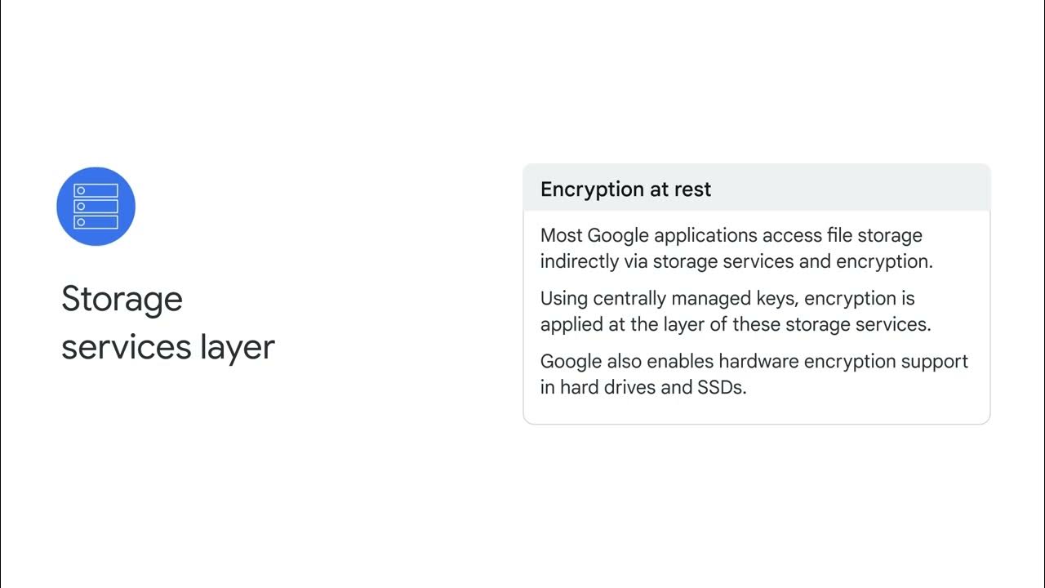Viewport: 1045px width, 588px height.
Task: Select the middle server row in the icon
Action: pos(96,207)
